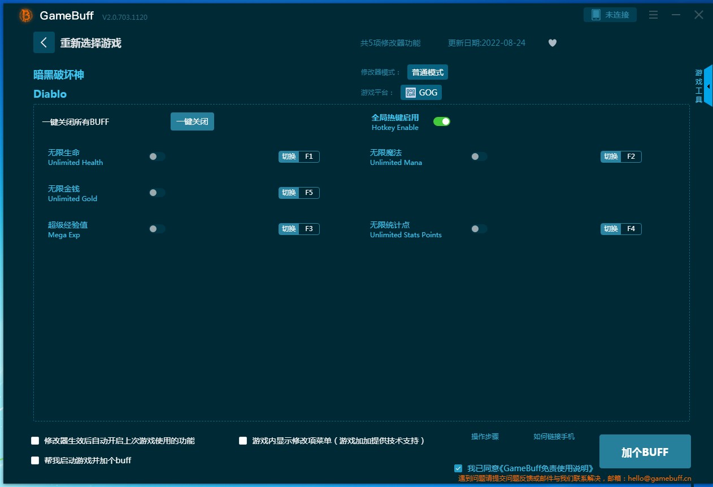Open the normal mode selector

pyautogui.click(x=427, y=72)
